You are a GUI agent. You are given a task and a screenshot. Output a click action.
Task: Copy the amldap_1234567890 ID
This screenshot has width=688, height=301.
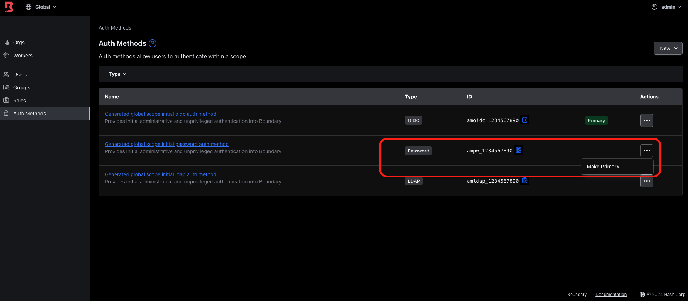click(x=525, y=181)
